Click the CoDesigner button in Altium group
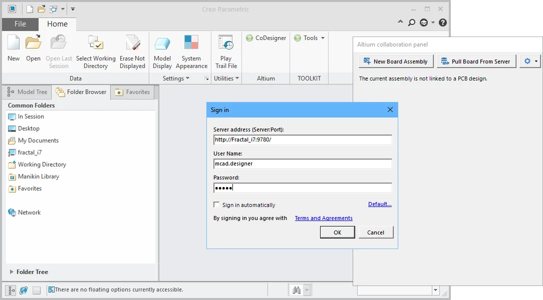The image size is (543, 300). [266, 38]
